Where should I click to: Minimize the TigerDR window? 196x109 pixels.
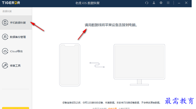pyautogui.click(x=179, y=3)
